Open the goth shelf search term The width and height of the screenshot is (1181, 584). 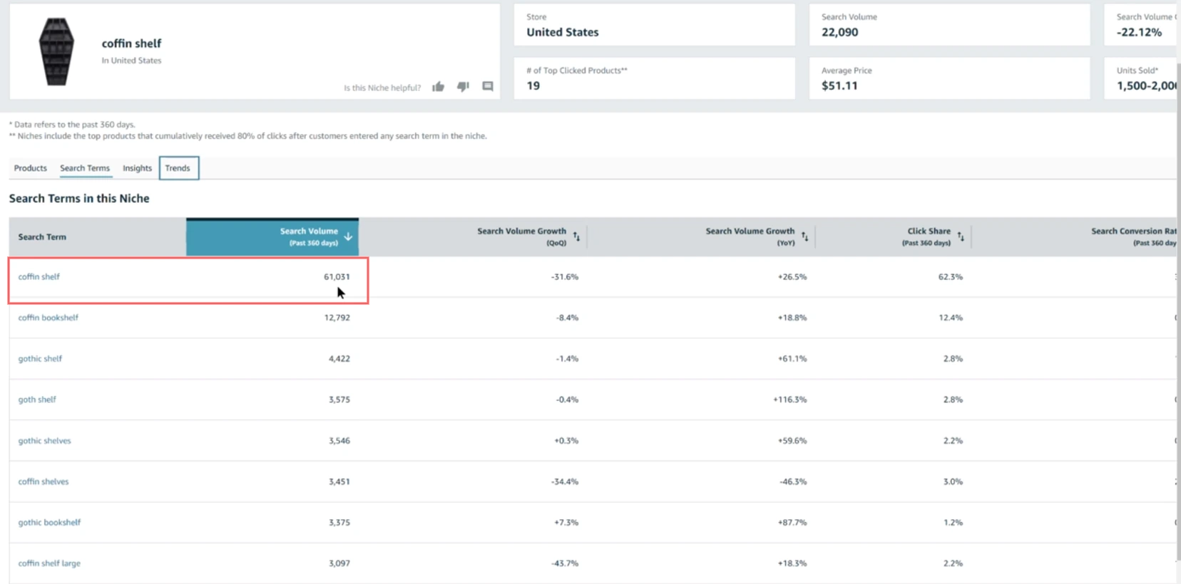pyautogui.click(x=37, y=400)
